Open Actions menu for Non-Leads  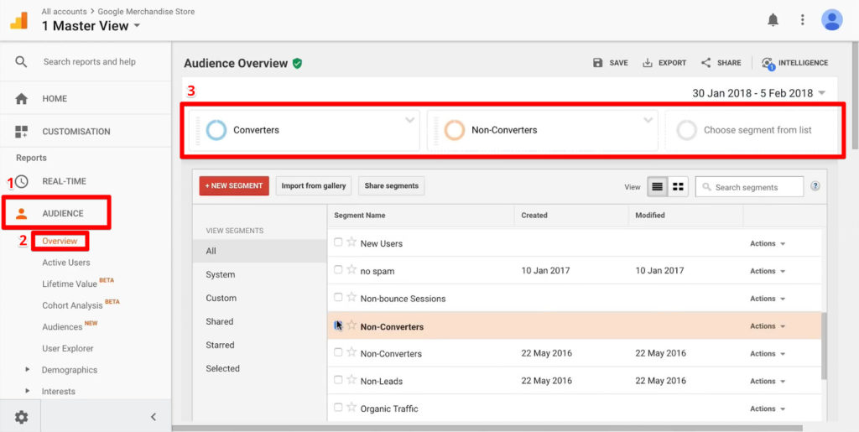(768, 381)
